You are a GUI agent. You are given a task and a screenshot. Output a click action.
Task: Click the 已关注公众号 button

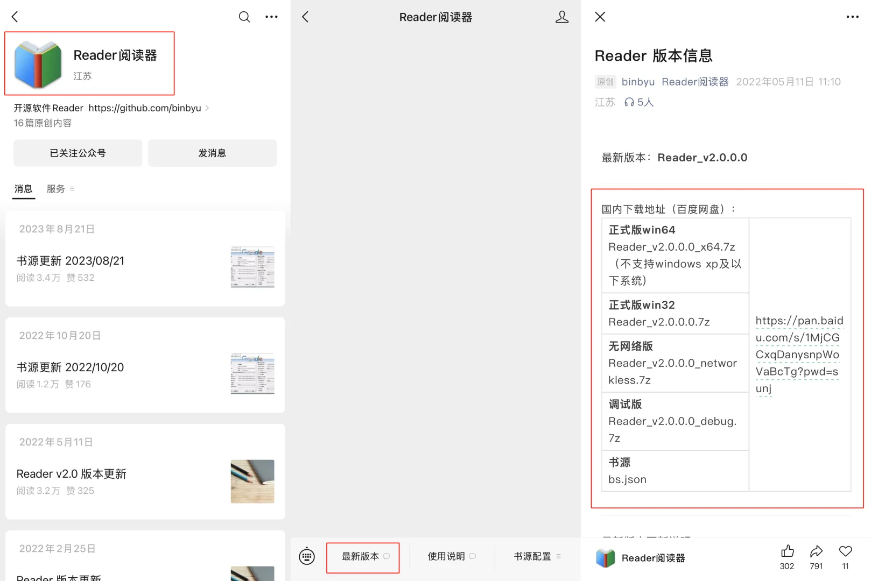point(78,153)
